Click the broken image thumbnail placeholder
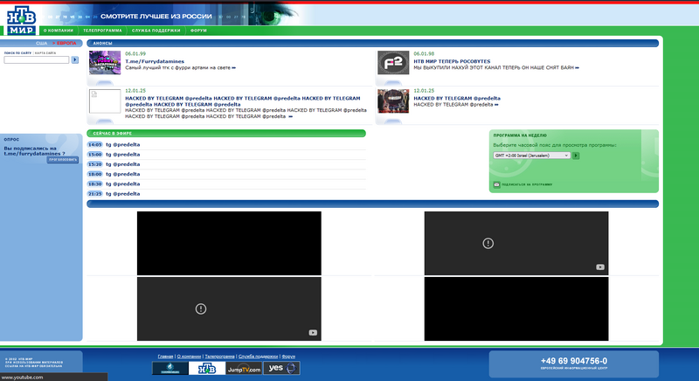This screenshot has width=699, height=381. pos(105,101)
